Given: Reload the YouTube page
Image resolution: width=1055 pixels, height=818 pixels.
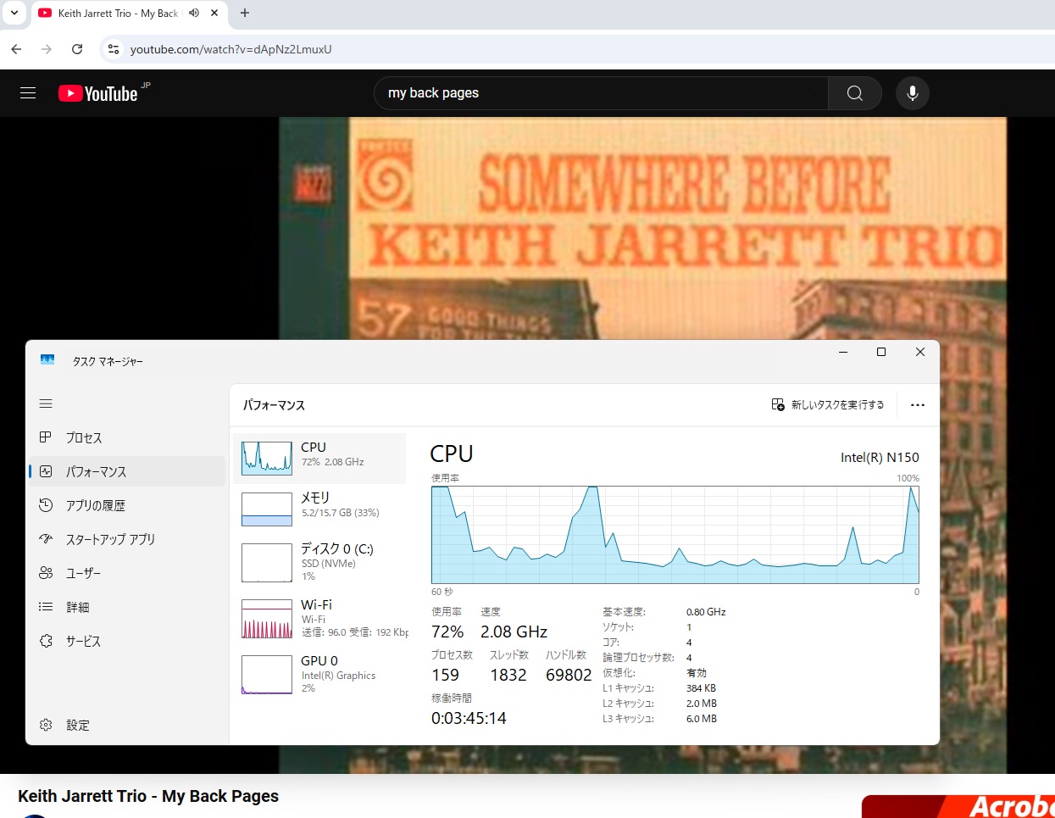Looking at the screenshot, I should point(77,49).
